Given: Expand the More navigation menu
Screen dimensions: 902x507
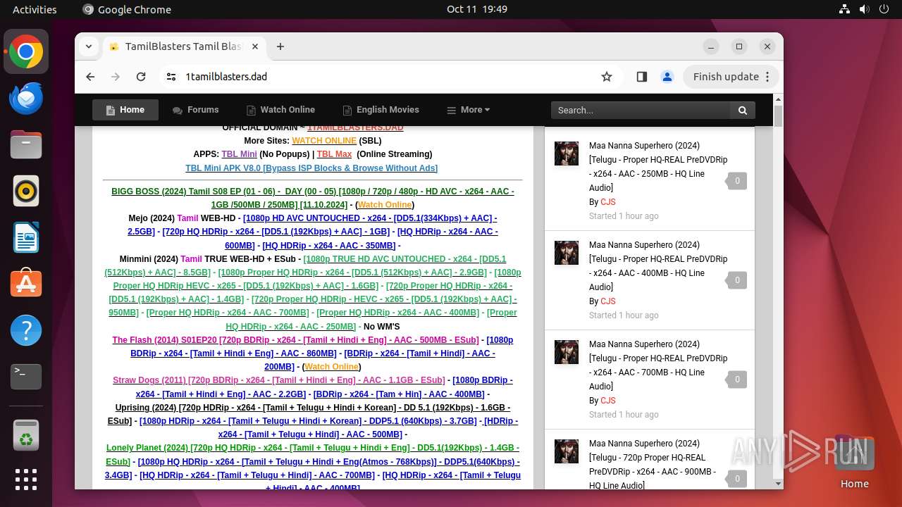Looking at the screenshot, I should tap(469, 110).
